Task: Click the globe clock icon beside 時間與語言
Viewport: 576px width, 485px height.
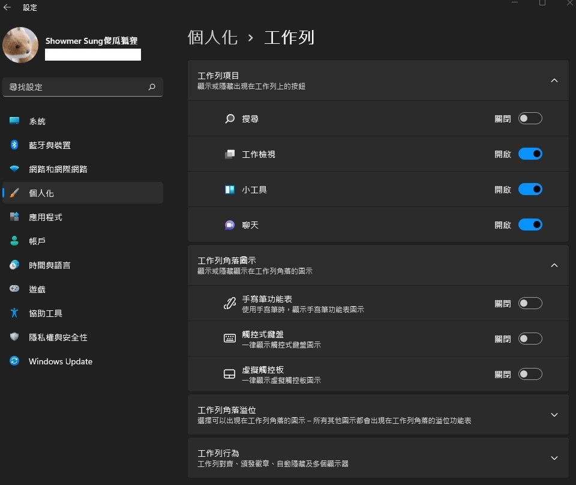Action: [x=14, y=265]
